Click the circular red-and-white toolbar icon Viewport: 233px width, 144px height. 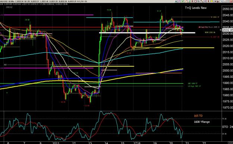[195, 1]
